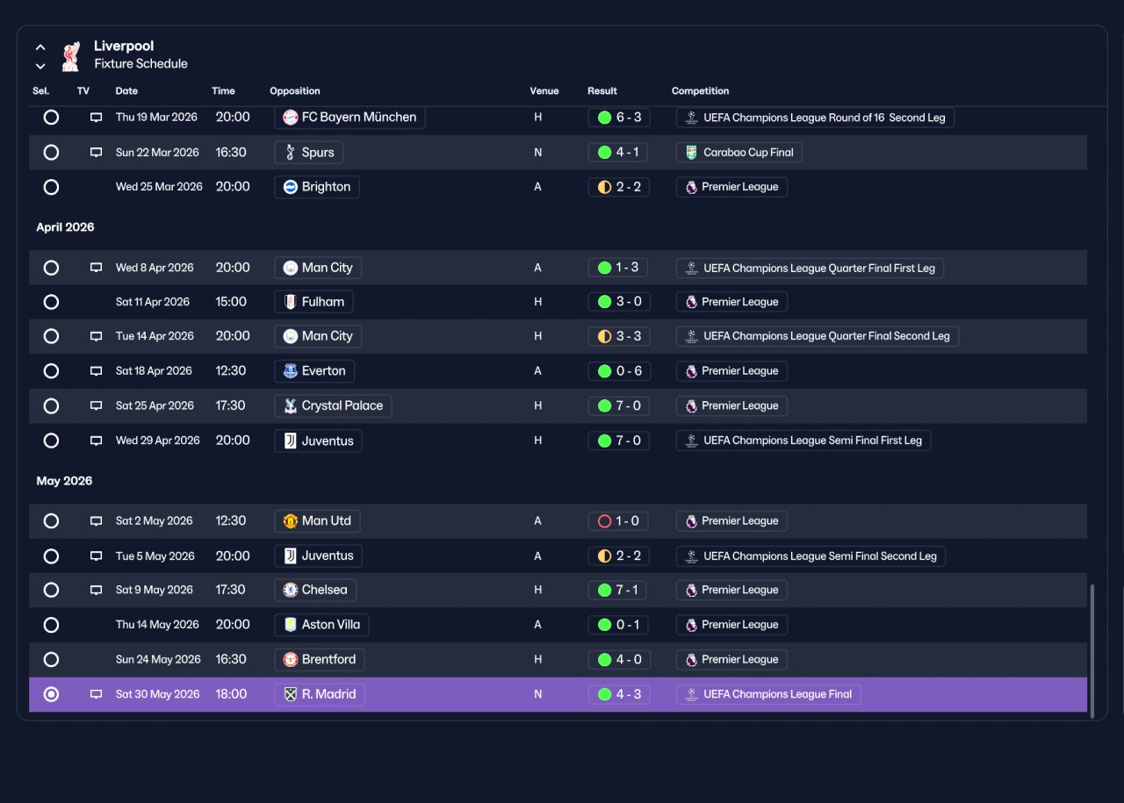Collapse the Liverpool panel with the up chevron
The image size is (1124, 803).
coord(40,47)
